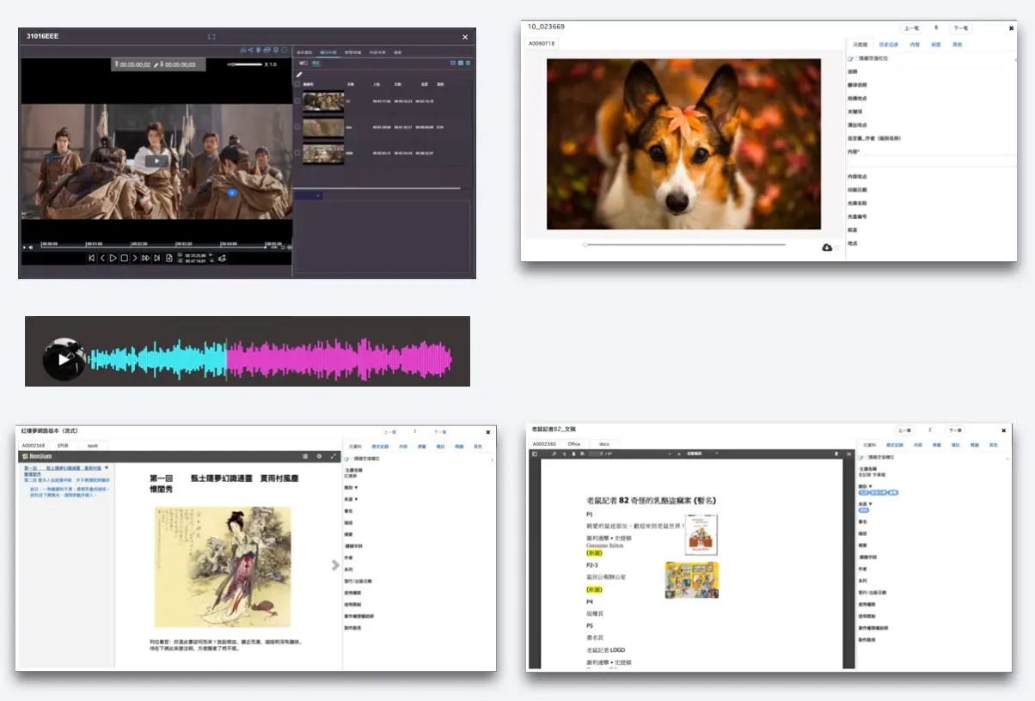Click the playback speed slider in video player

click(x=244, y=64)
